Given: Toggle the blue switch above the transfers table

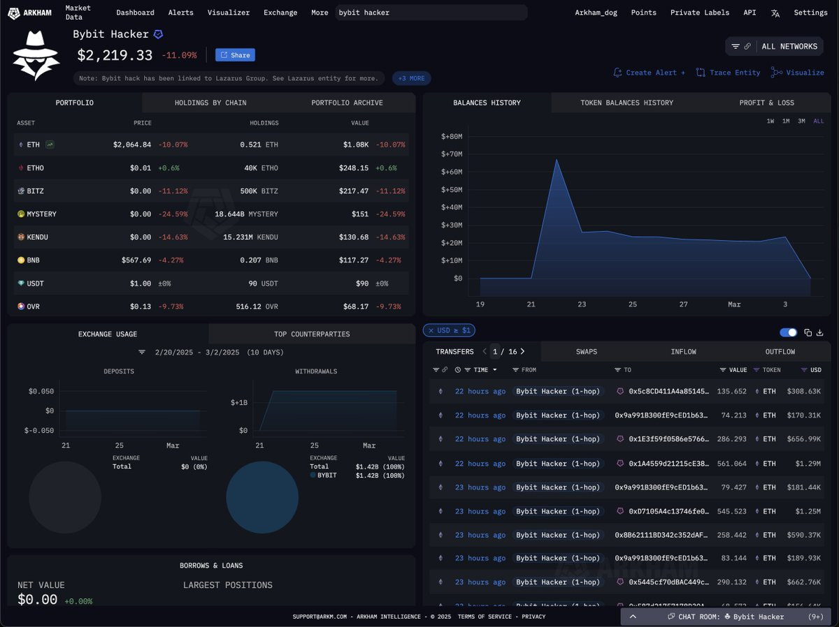Looking at the screenshot, I should 788,332.
